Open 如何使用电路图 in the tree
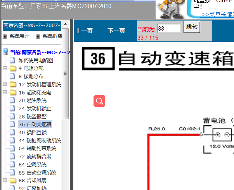Image resolution: width=234 pixels, height=190 pixels. click(x=36, y=60)
